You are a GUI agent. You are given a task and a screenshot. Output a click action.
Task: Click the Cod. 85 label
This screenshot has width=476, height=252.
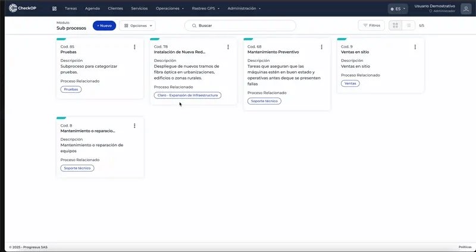click(x=67, y=47)
